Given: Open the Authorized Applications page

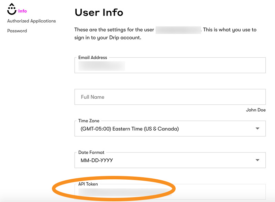Looking at the screenshot, I should [x=32, y=21].
